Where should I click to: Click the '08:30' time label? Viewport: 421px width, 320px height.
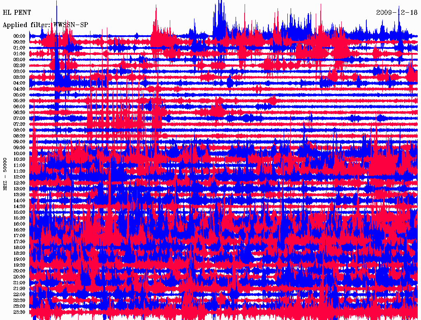tap(19, 136)
